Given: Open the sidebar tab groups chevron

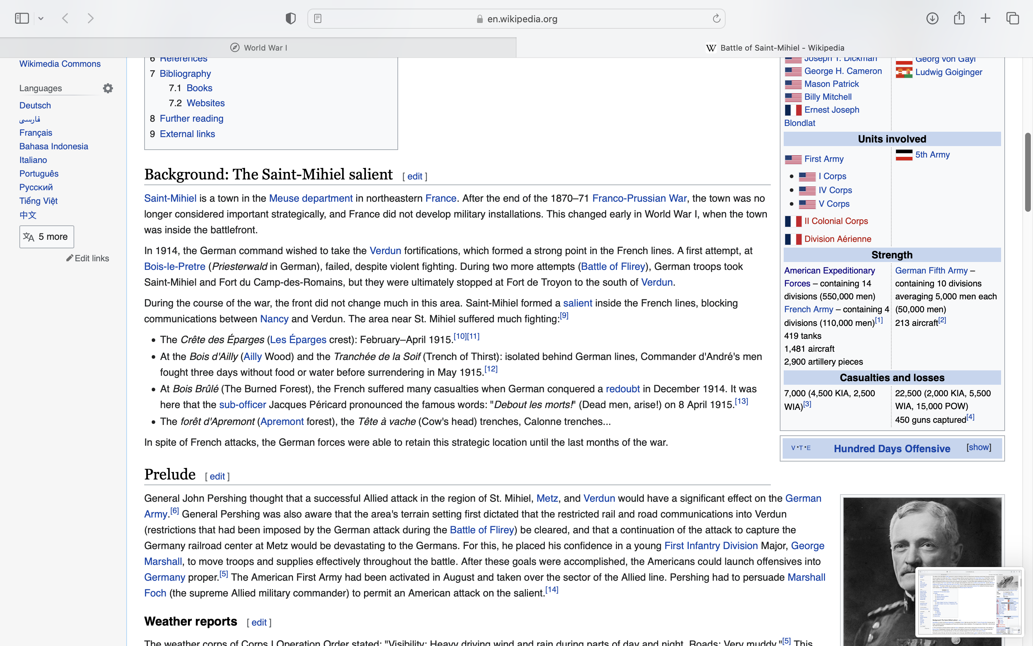Looking at the screenshot, I should click(41, 18).
